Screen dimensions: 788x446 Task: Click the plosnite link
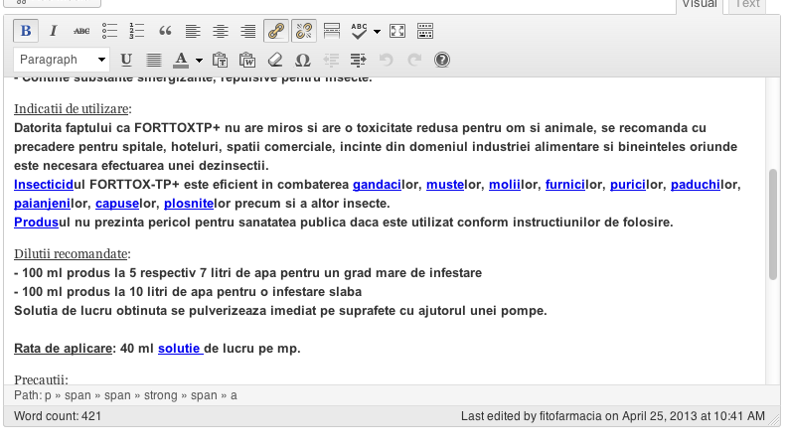(x=189, y=204)
